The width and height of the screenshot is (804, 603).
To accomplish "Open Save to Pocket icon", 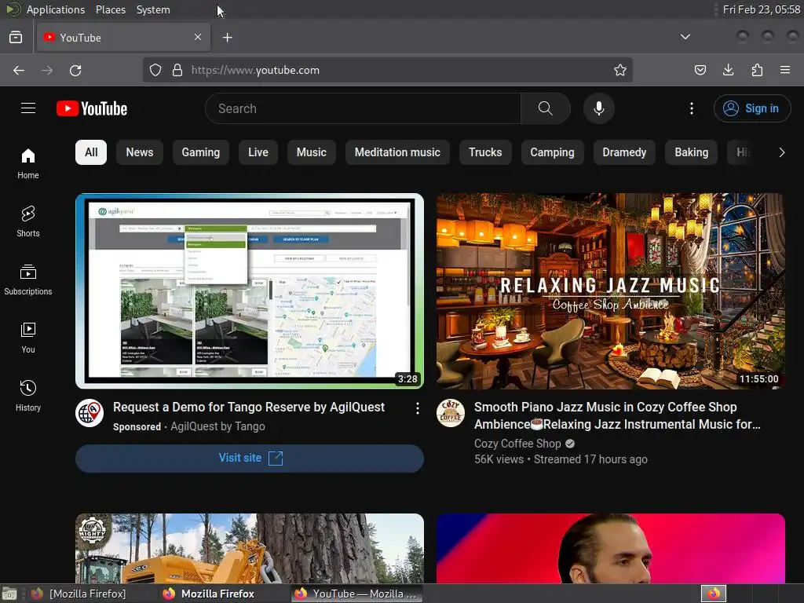I will (700, 70).
